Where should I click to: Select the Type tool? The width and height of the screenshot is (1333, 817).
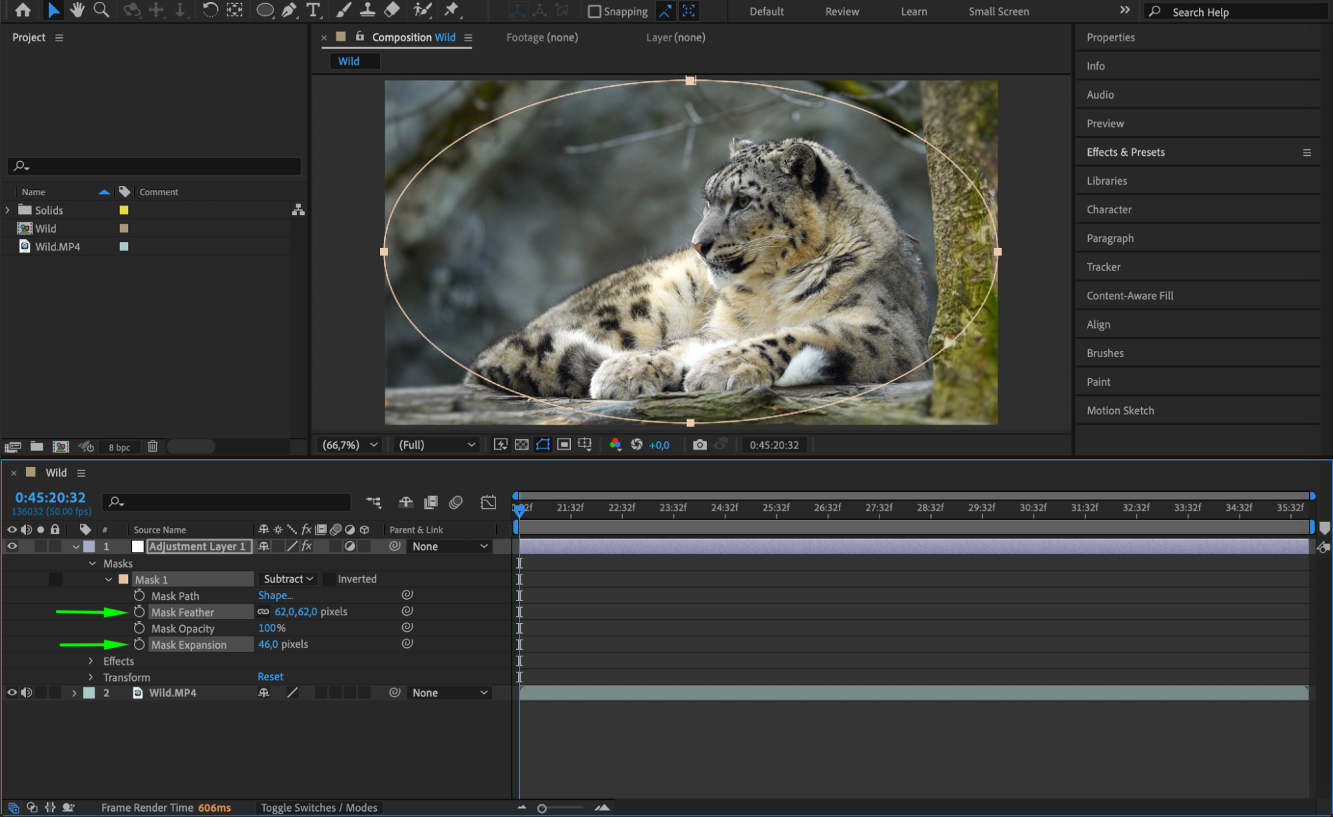point(313,10)
